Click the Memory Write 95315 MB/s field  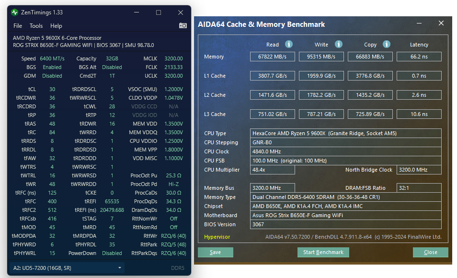tap(321, 57)
